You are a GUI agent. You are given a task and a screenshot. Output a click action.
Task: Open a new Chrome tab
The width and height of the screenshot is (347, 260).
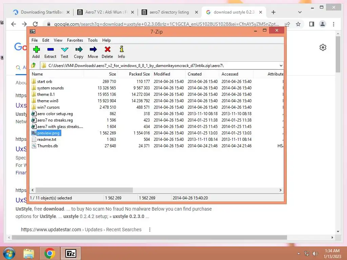(273, 12)
